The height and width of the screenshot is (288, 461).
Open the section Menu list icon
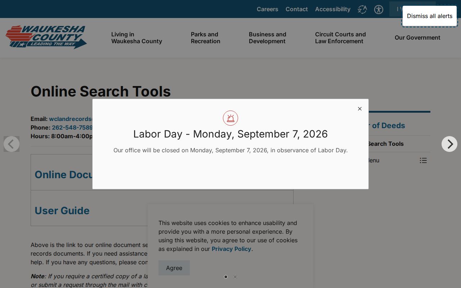tap(423, 161)
